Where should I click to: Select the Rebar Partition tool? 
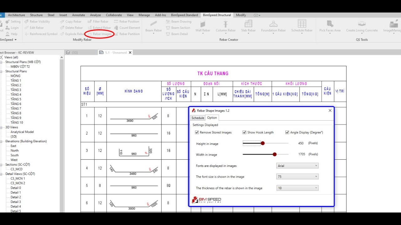(x=127, y=34)
